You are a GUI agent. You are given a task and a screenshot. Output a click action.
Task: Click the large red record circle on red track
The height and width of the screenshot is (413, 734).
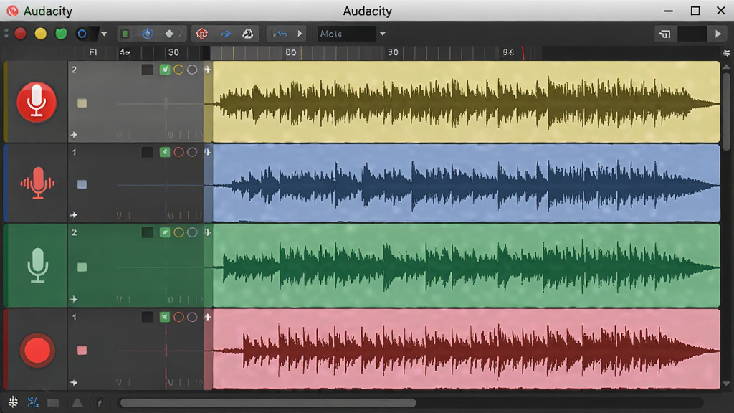pyautogui.click(x=37, y=350)
